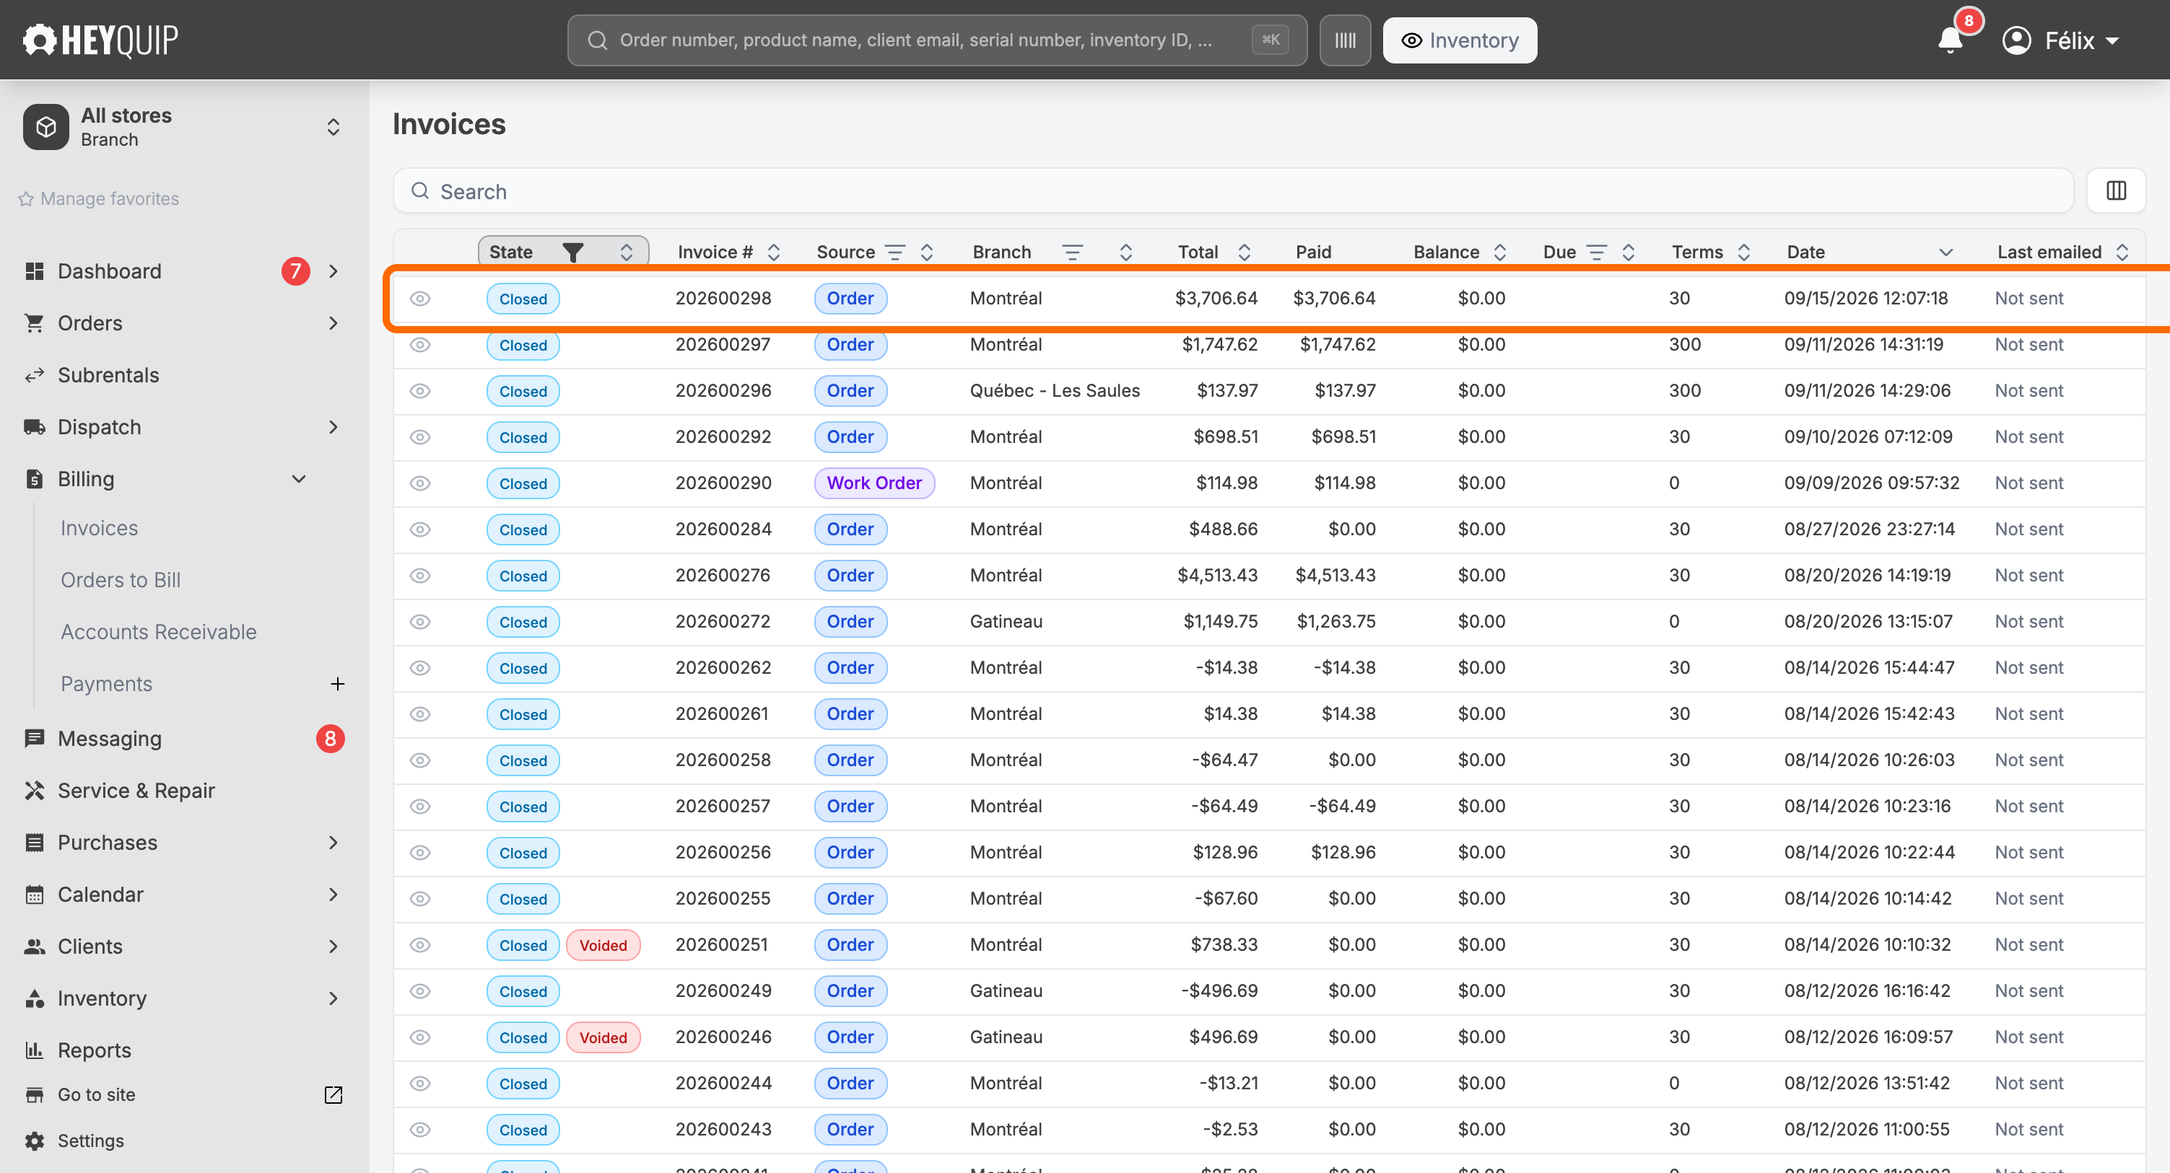Click the Invoices search box
Viewport: 2170px width, 1173px height.
click(1232, 191)
